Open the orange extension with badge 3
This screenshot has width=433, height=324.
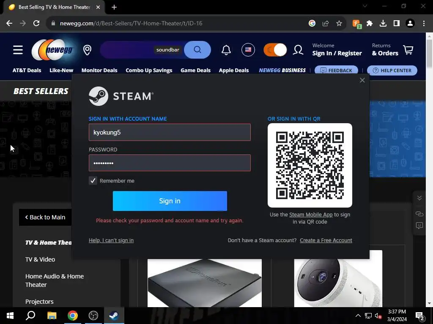pyautogui.click(x=357, y=24)
